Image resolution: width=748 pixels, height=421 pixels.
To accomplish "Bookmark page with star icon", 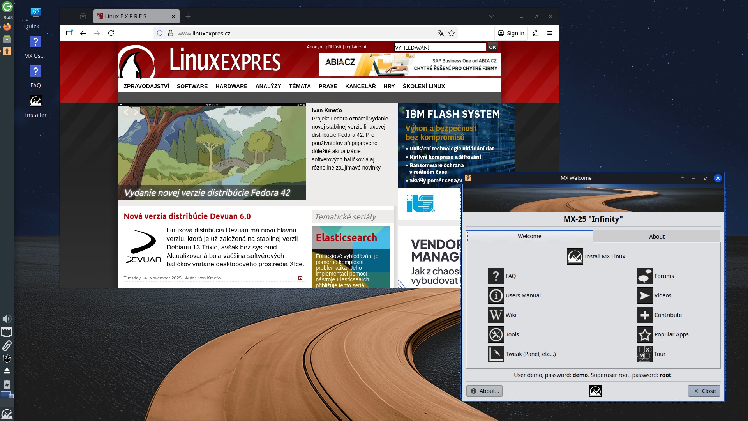I will [x=452, y=33].
